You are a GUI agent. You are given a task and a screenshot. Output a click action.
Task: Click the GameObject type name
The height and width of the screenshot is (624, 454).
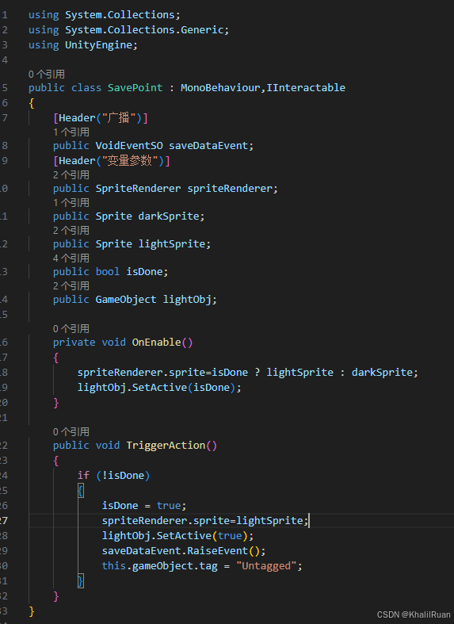pos(126,299)
